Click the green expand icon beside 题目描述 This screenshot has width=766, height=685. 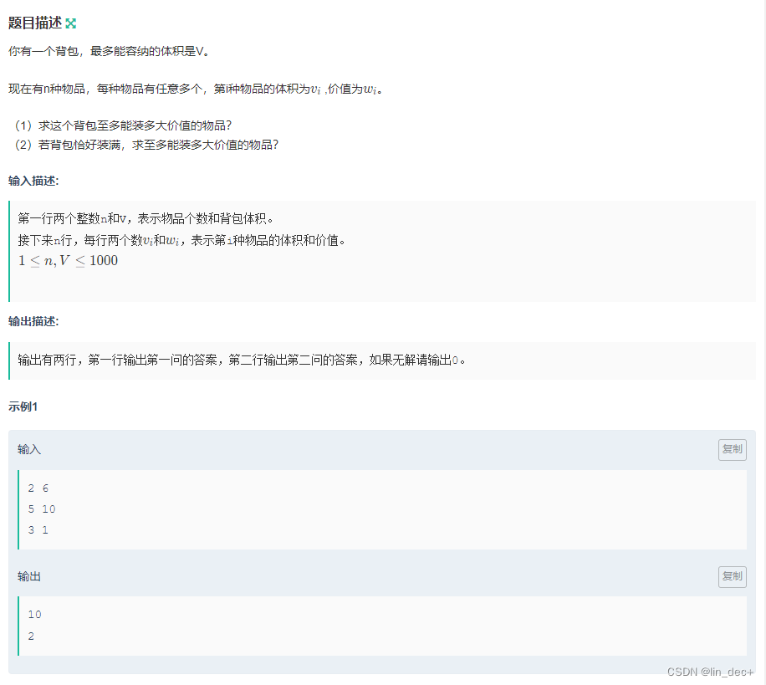(71, 23)
